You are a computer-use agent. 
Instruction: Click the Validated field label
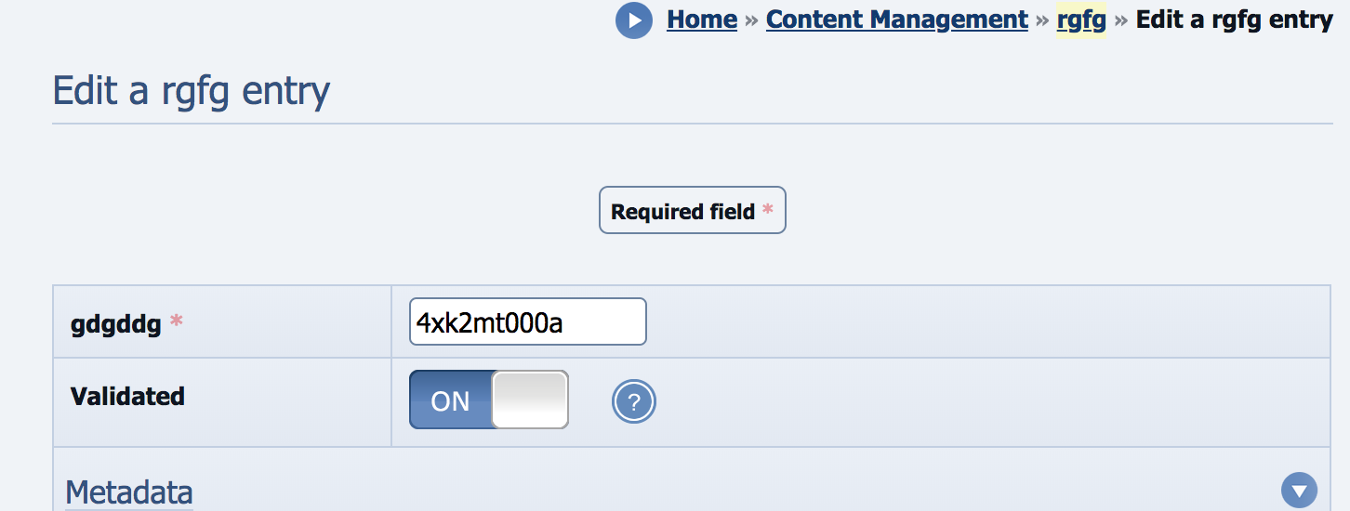pos(127,397)
